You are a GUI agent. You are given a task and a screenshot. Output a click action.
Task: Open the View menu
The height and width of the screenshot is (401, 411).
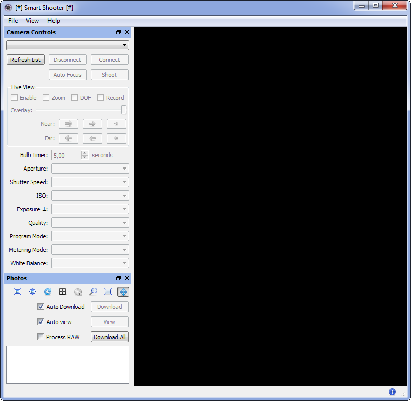point(32,21)
